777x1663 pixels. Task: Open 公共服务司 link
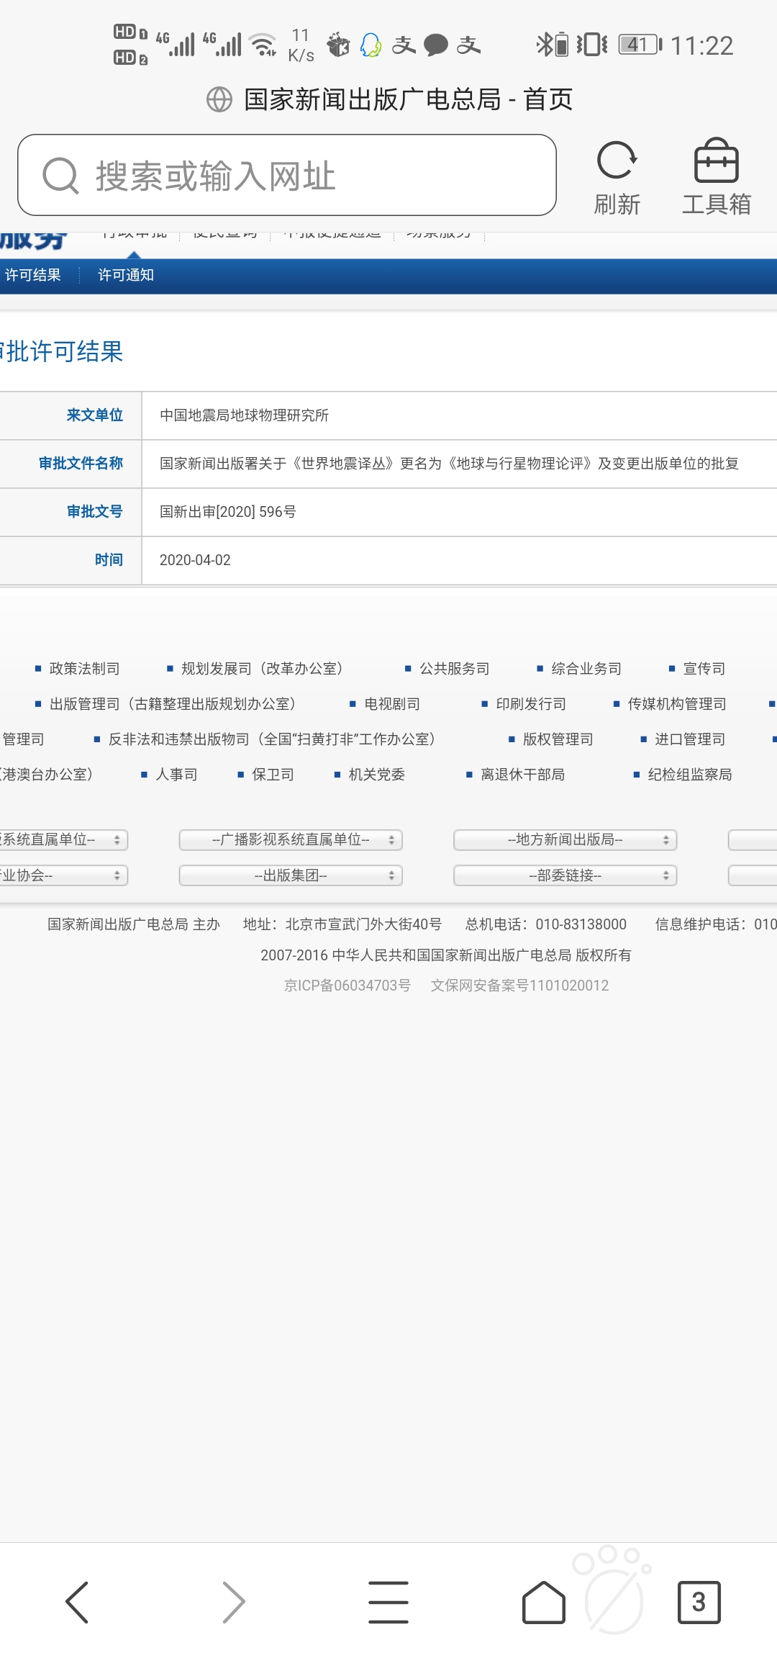click(455, 669)
